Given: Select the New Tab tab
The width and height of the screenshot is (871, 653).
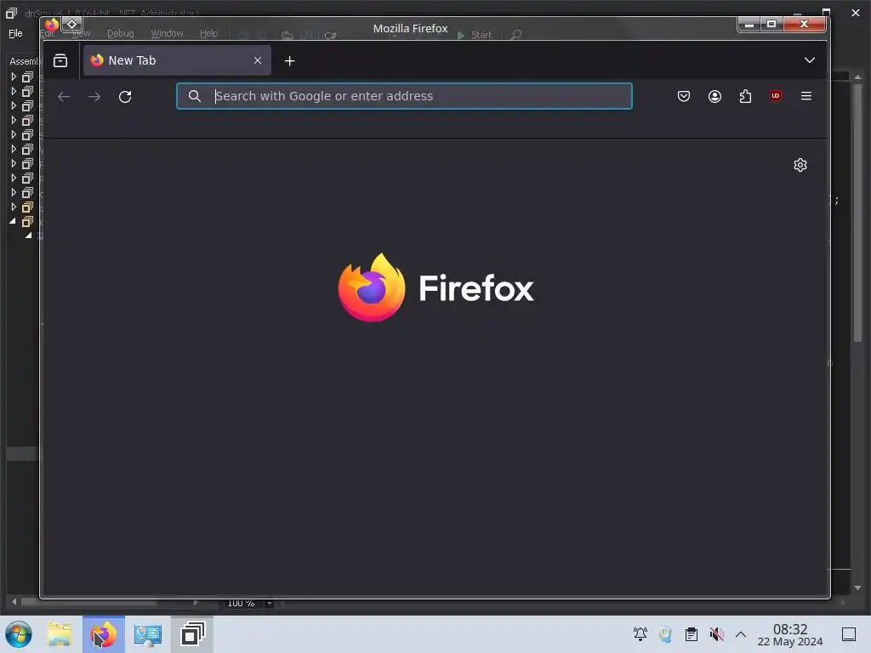Looking at the screenshot, I should tap(177, 60).
